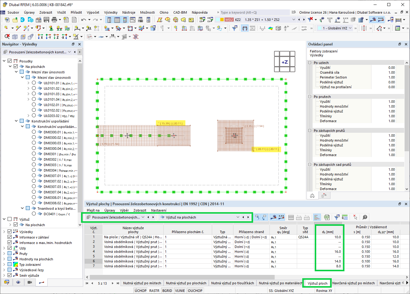Viewport: 410px width, 294px height.
Task: Select the UL0101.01 radio button
Action: [34, 83]
